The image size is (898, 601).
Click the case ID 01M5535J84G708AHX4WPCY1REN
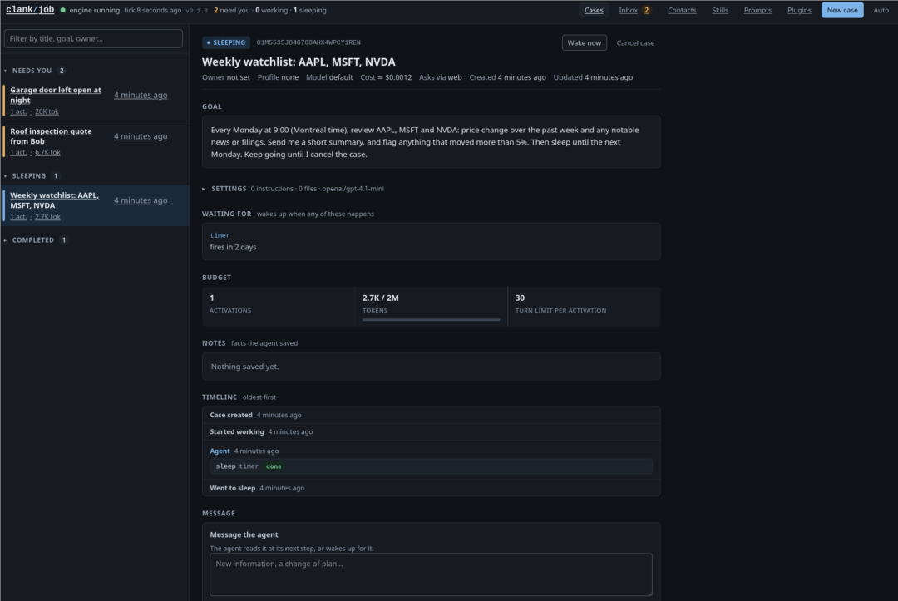(x=308, y=42)
